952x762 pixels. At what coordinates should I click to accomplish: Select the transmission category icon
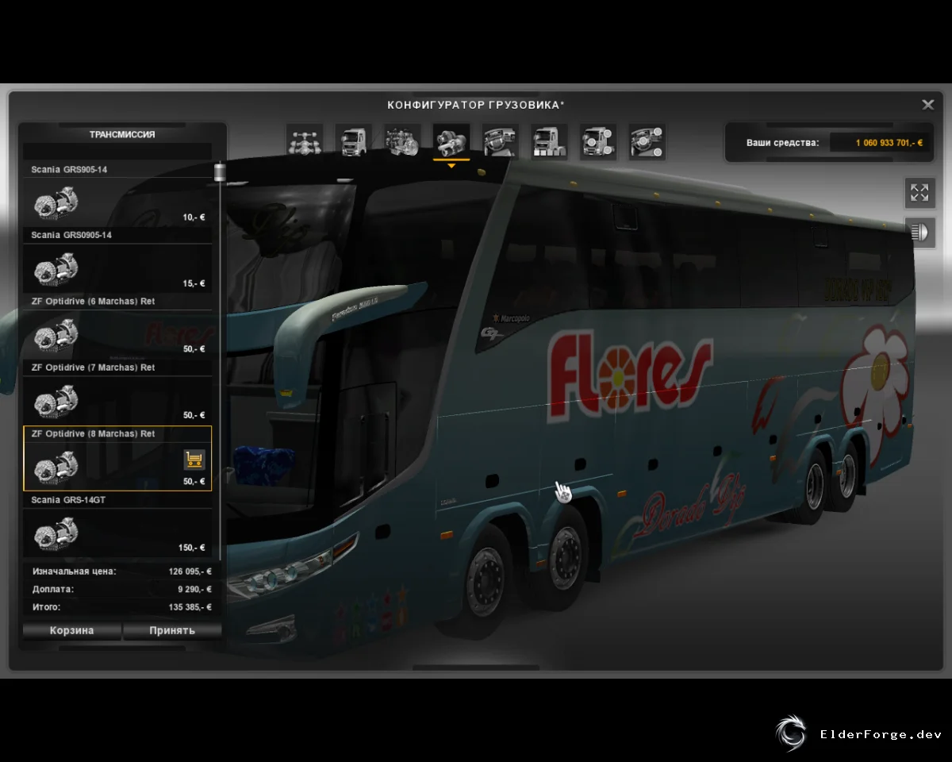451,142
